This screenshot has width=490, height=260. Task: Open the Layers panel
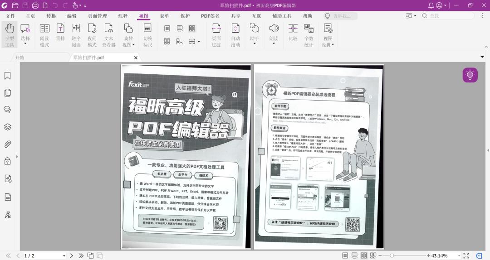pyautogui.click(x=8, y=127)
